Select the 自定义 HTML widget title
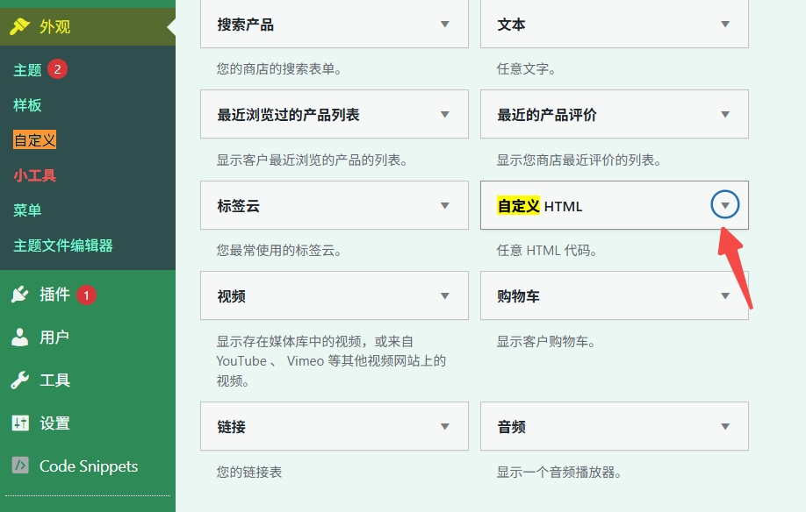Screen dimensions: 806x512 540,206
